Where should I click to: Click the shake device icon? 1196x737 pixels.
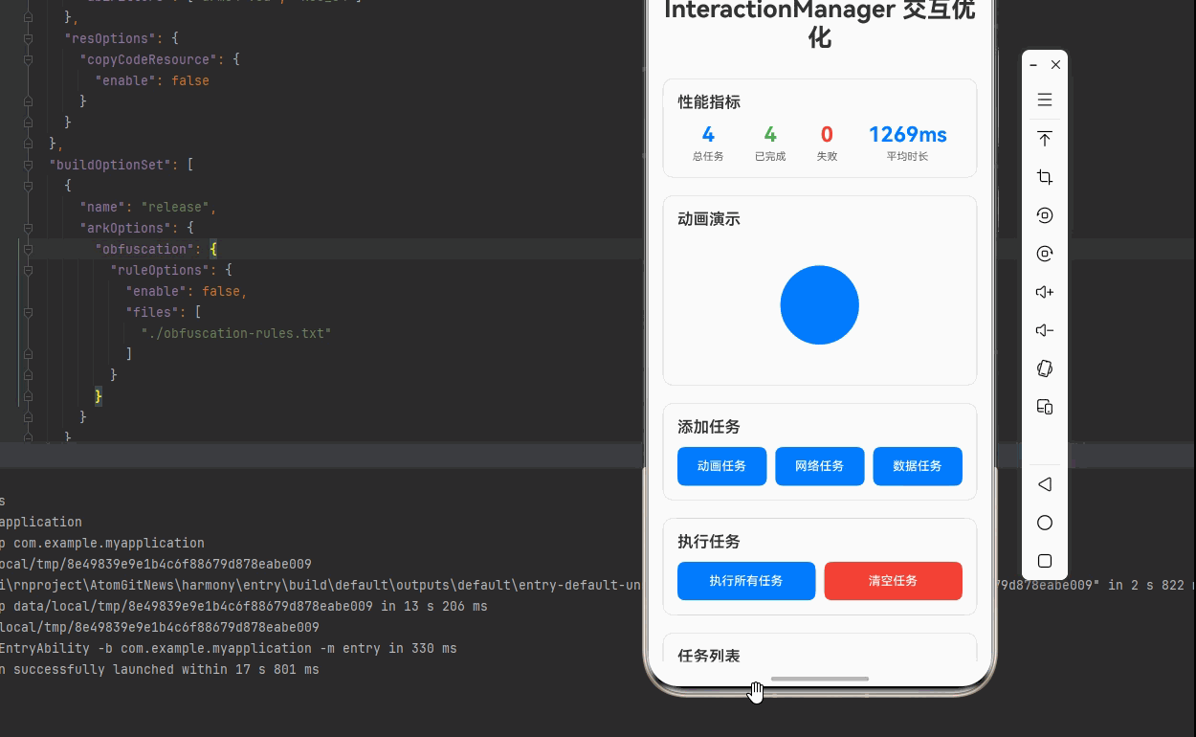1044,368
